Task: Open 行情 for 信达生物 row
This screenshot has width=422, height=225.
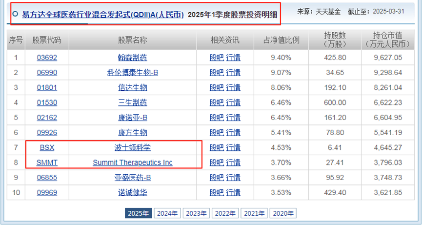Action: [233, 88]
